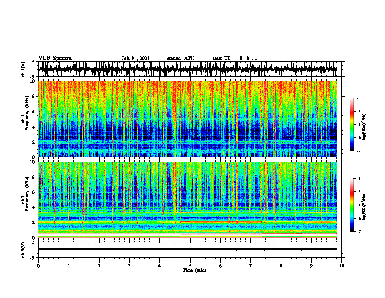Click the "ch.3(V)" axis label
This screenshot has width=385, height=298.
pyautogui.click(x=23, y=250)
